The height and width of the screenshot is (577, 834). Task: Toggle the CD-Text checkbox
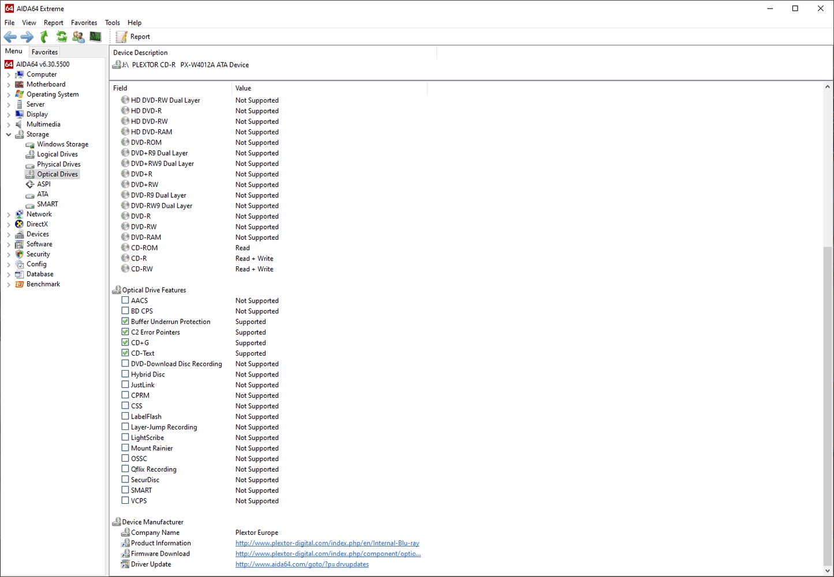click(x=125, y=353)
